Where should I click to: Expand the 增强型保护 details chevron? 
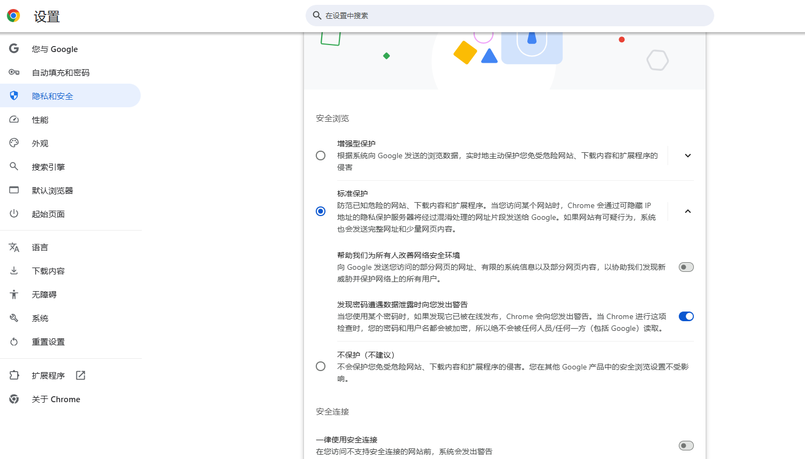[688, 156]
